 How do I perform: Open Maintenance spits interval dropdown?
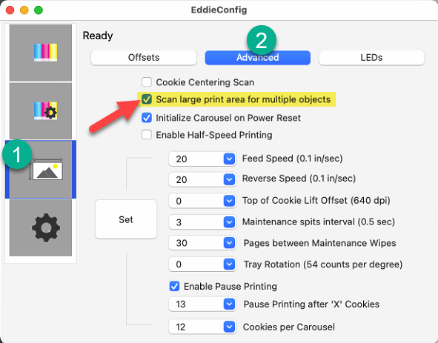click(229, 222)
